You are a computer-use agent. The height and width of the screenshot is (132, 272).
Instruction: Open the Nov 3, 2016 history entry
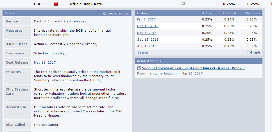tap(147, 33)
